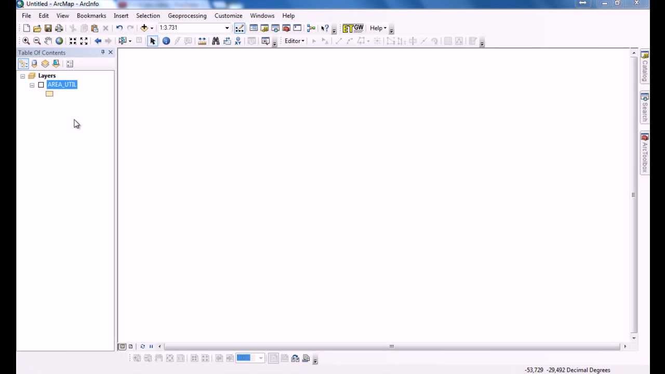Click the horizontal map scrollbar thumb

point(392,346)
